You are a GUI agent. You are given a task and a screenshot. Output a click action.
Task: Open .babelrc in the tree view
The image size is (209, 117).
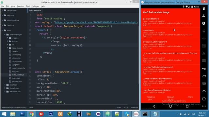pyautogui.click(x=15, y=51)
